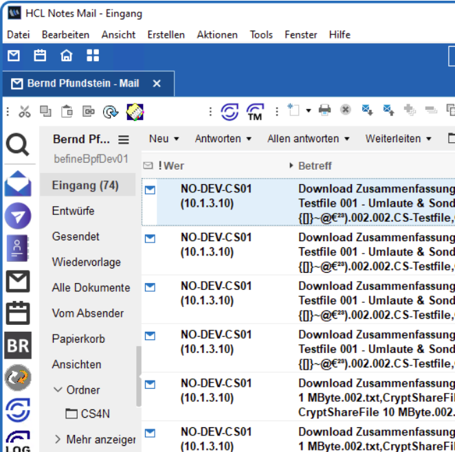This screenshot has width=455, height=452.
Task: Click the greyed plus expand toolbar icon
Action: 410,110
